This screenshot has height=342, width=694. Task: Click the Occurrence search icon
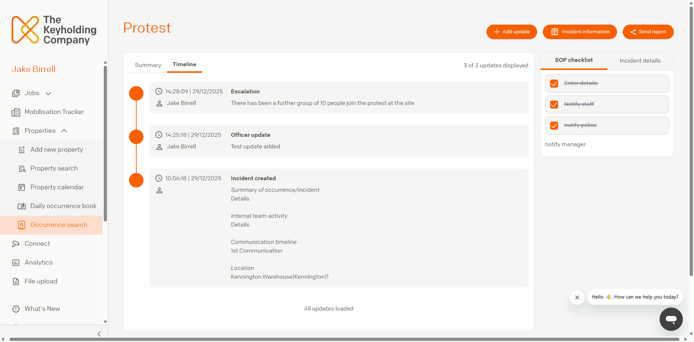pyautogui.click(x=22, y=225)
